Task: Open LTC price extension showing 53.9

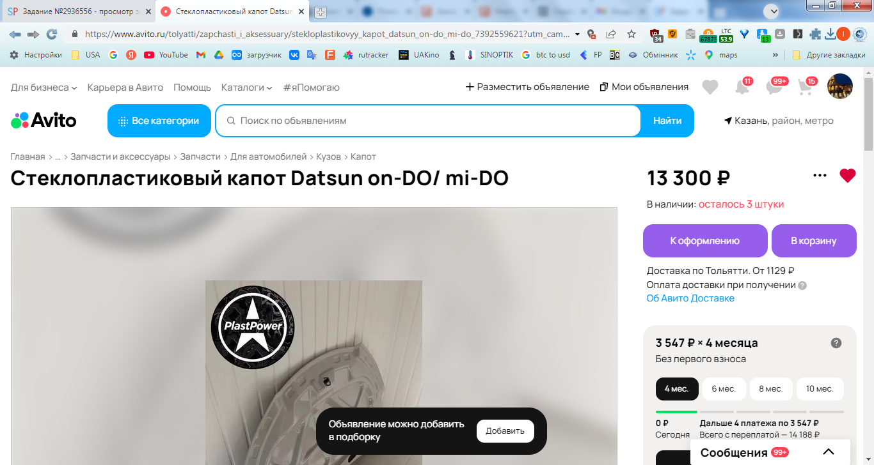Action: click(x=726, y=34)
